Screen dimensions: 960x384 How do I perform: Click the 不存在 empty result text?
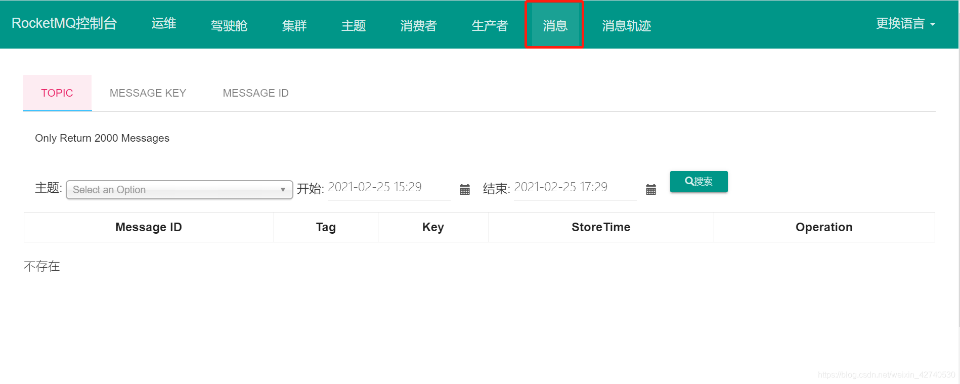coord(42,266)
